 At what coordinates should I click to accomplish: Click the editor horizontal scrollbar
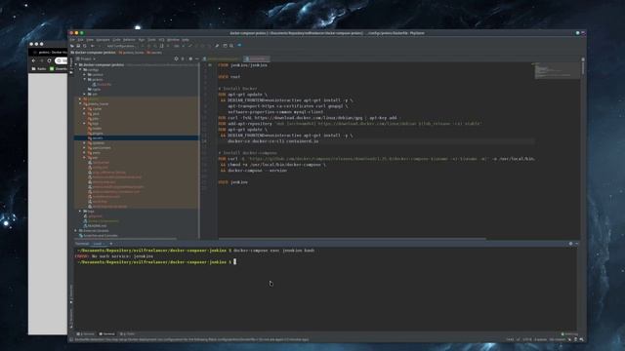coord(352,239)
